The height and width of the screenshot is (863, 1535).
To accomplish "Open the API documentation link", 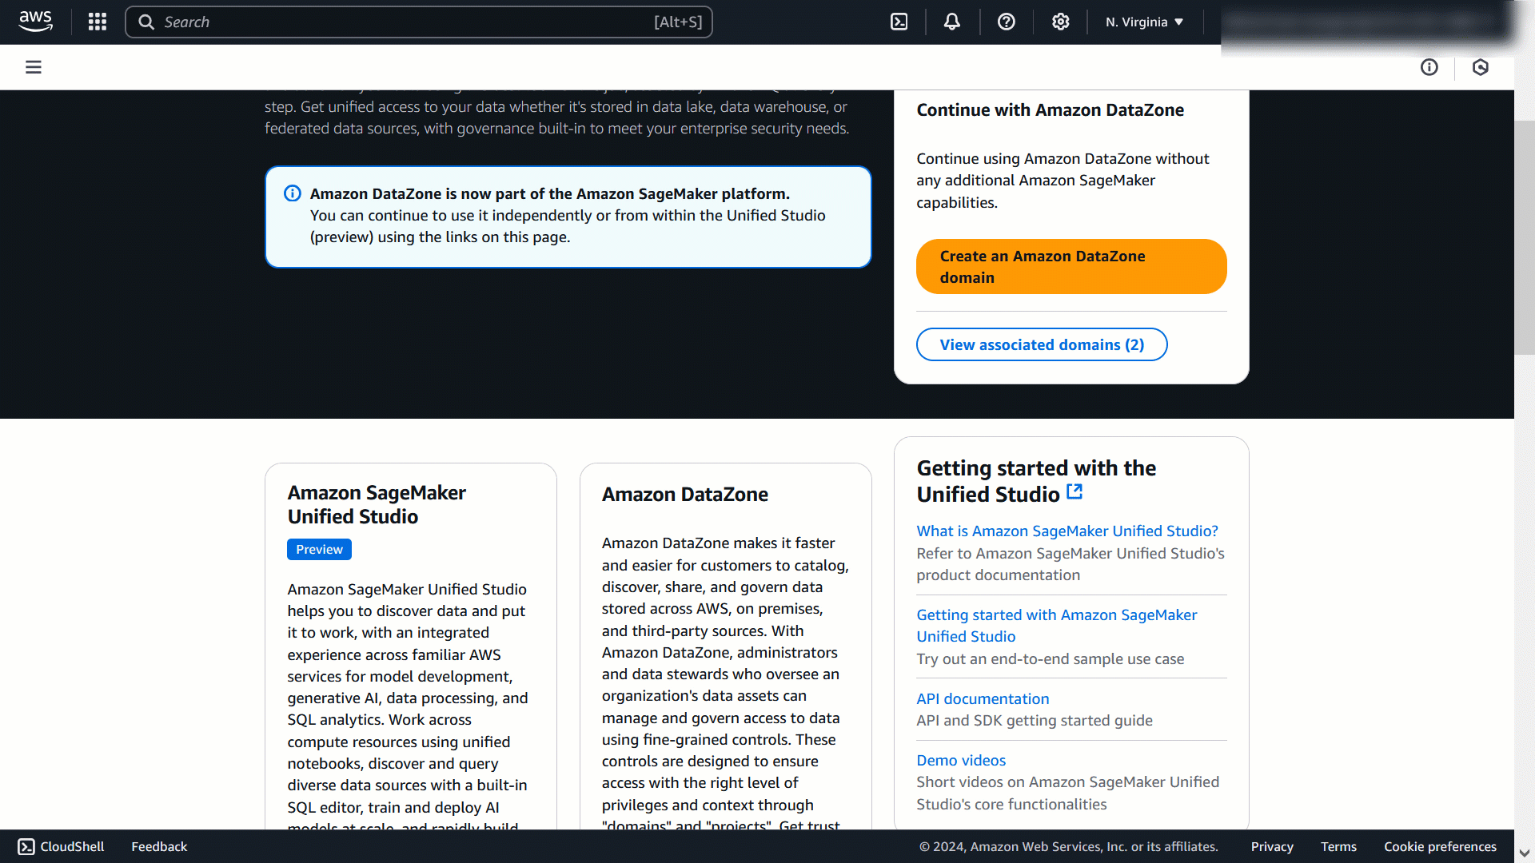I will 982,698.
